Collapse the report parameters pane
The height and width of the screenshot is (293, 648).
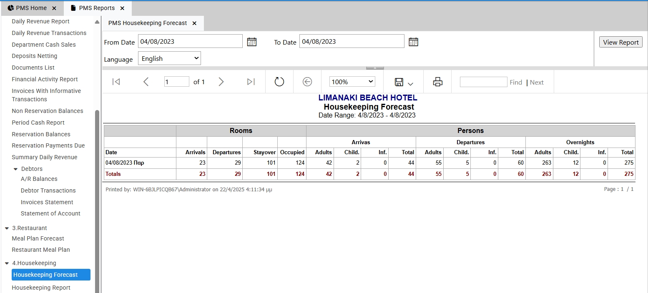coord(375,68)
